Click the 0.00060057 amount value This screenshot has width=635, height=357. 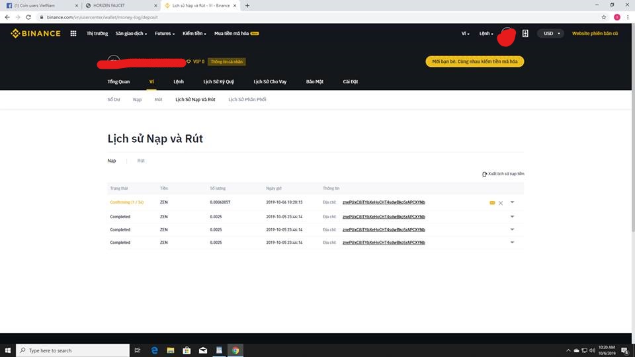tap(220, 202)
